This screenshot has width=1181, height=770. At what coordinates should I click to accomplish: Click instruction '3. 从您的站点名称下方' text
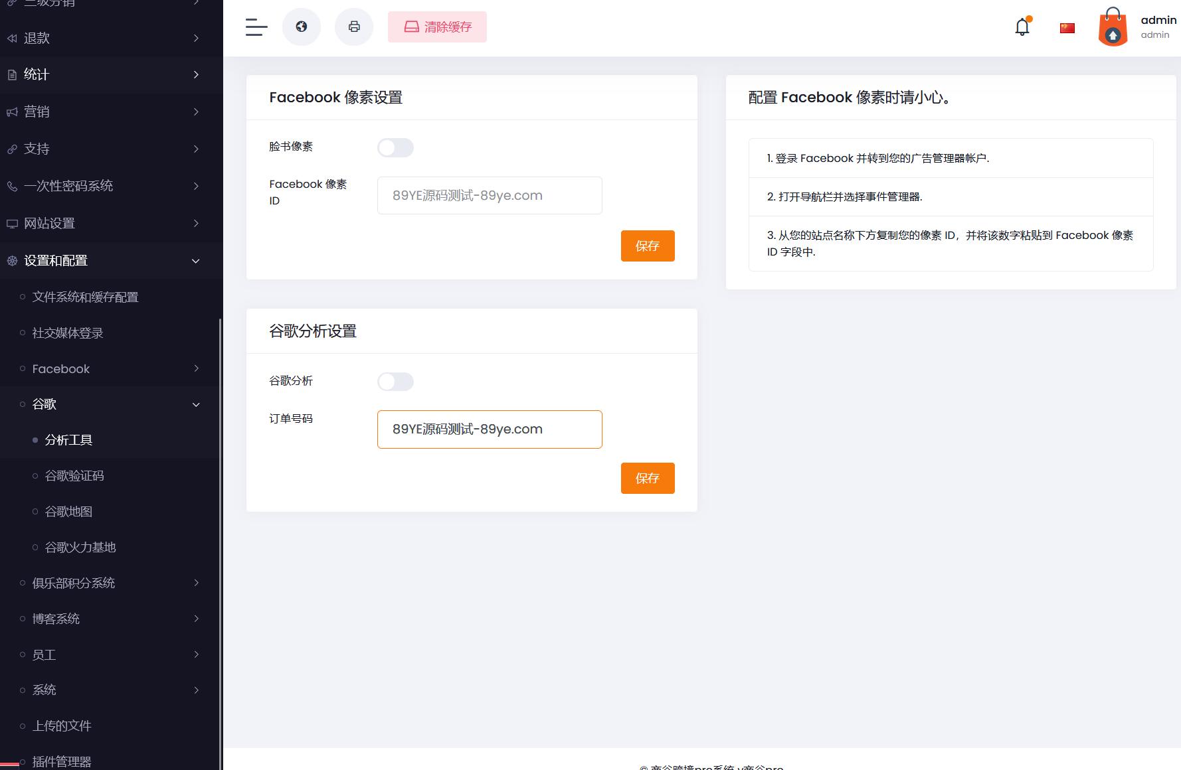click(950, 243)
